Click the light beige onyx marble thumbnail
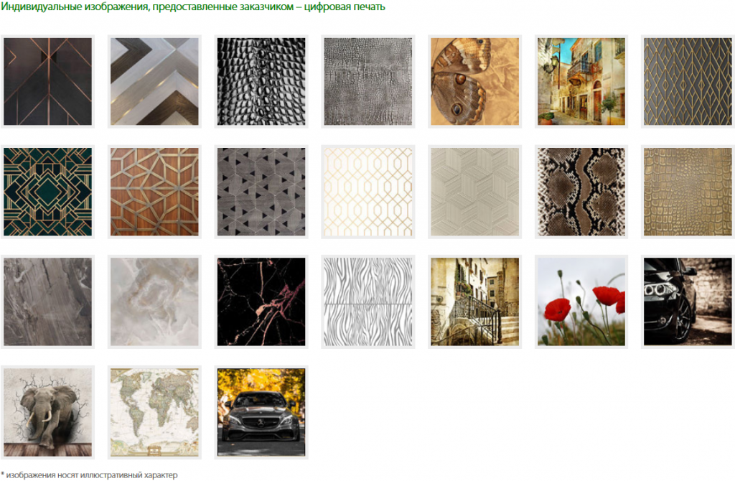This screenshot has width=735, height=481. [x=154, y=302]
